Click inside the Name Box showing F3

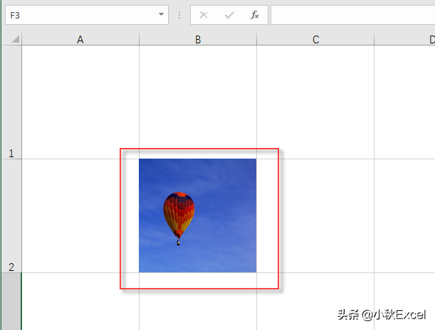82,15
